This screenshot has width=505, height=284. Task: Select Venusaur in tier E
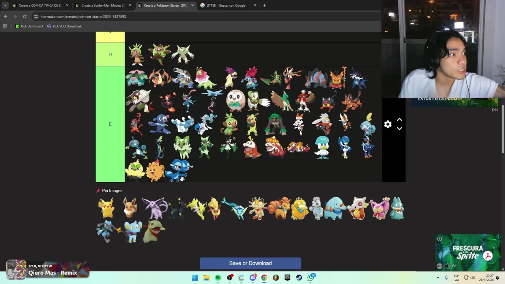point(137,78)
